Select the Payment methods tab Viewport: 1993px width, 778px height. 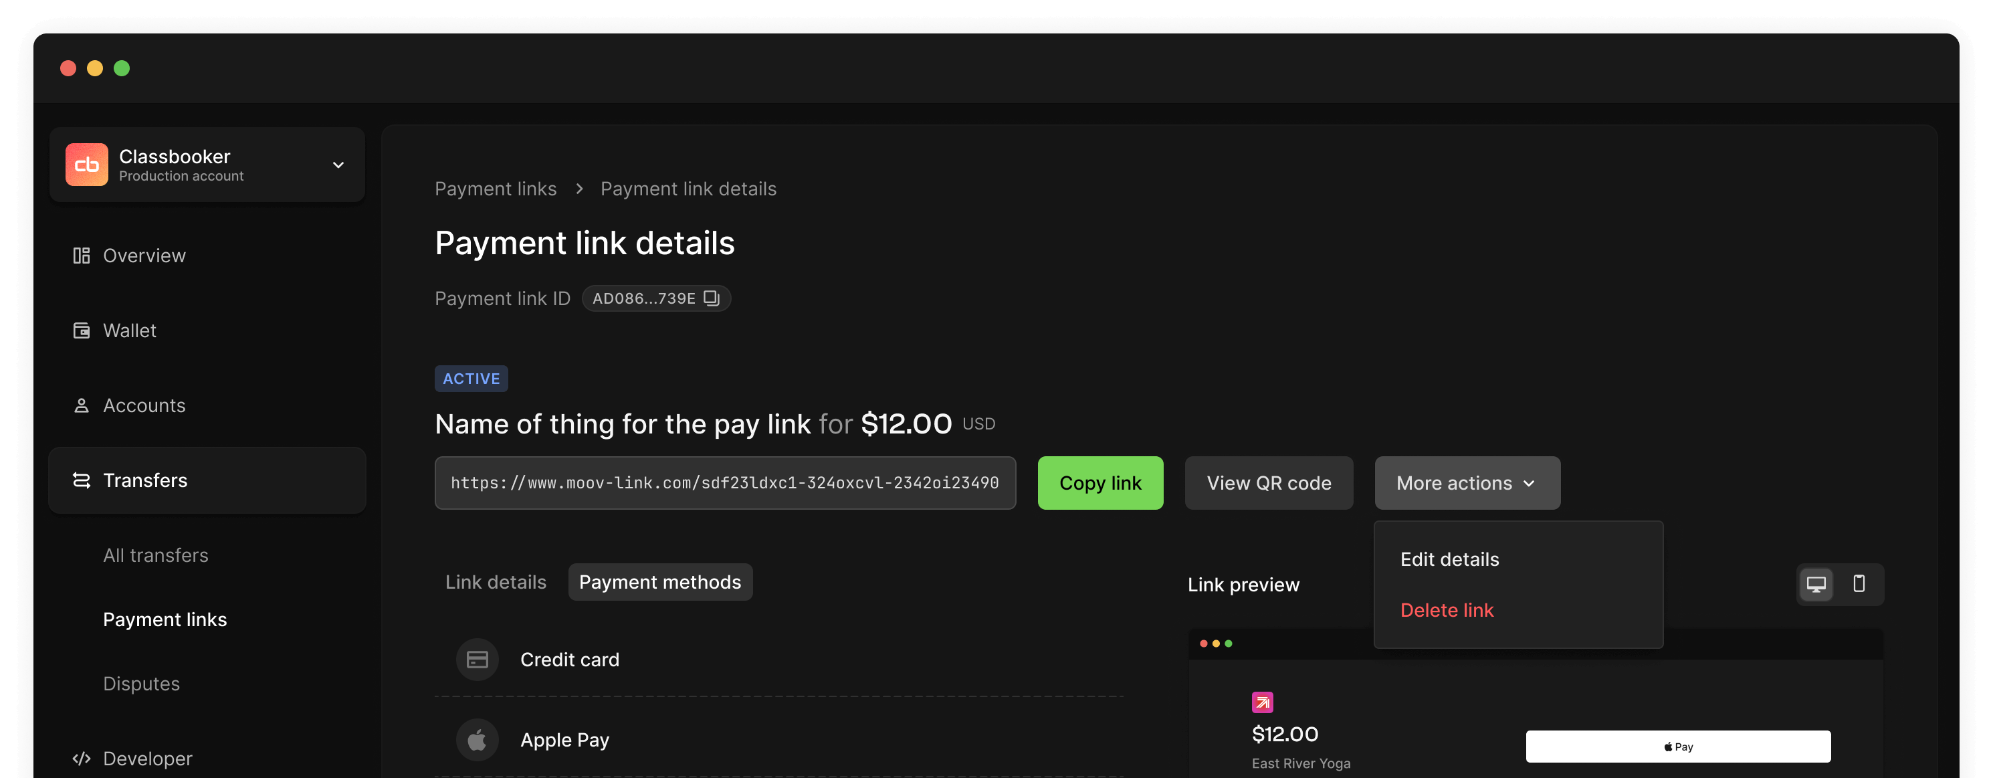(x=659, y=581)
